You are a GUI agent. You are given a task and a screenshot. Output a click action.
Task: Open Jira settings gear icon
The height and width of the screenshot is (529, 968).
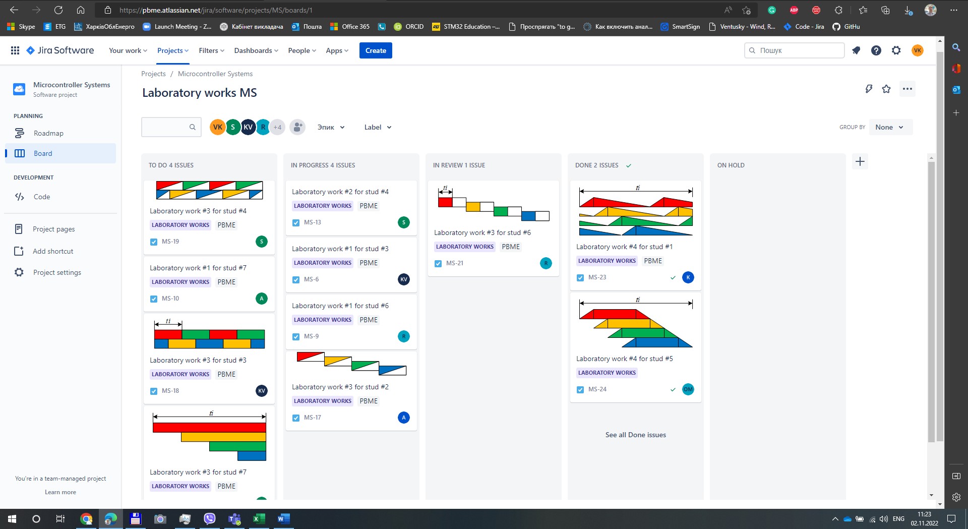(x=896, y=50)
